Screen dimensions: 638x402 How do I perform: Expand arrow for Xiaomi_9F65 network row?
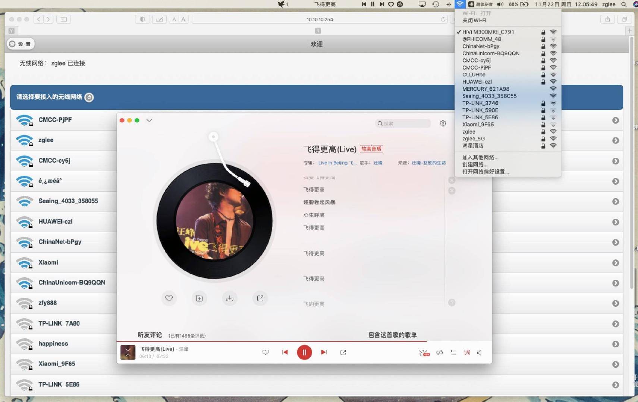click(616, 364)
